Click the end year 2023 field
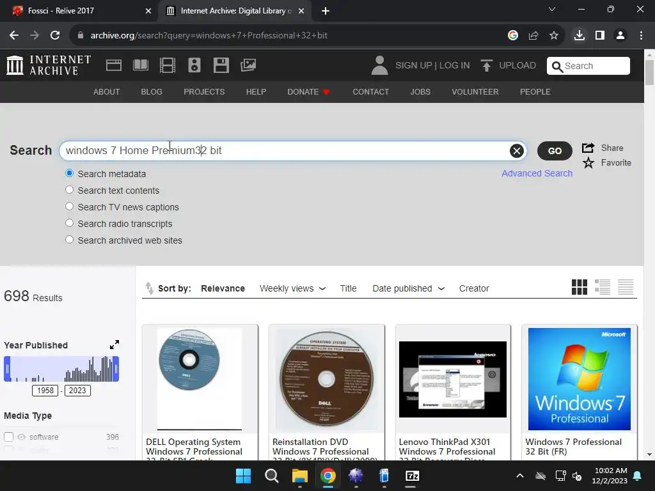The width and height of the screenshot is (655, 491). click(77, 391)
